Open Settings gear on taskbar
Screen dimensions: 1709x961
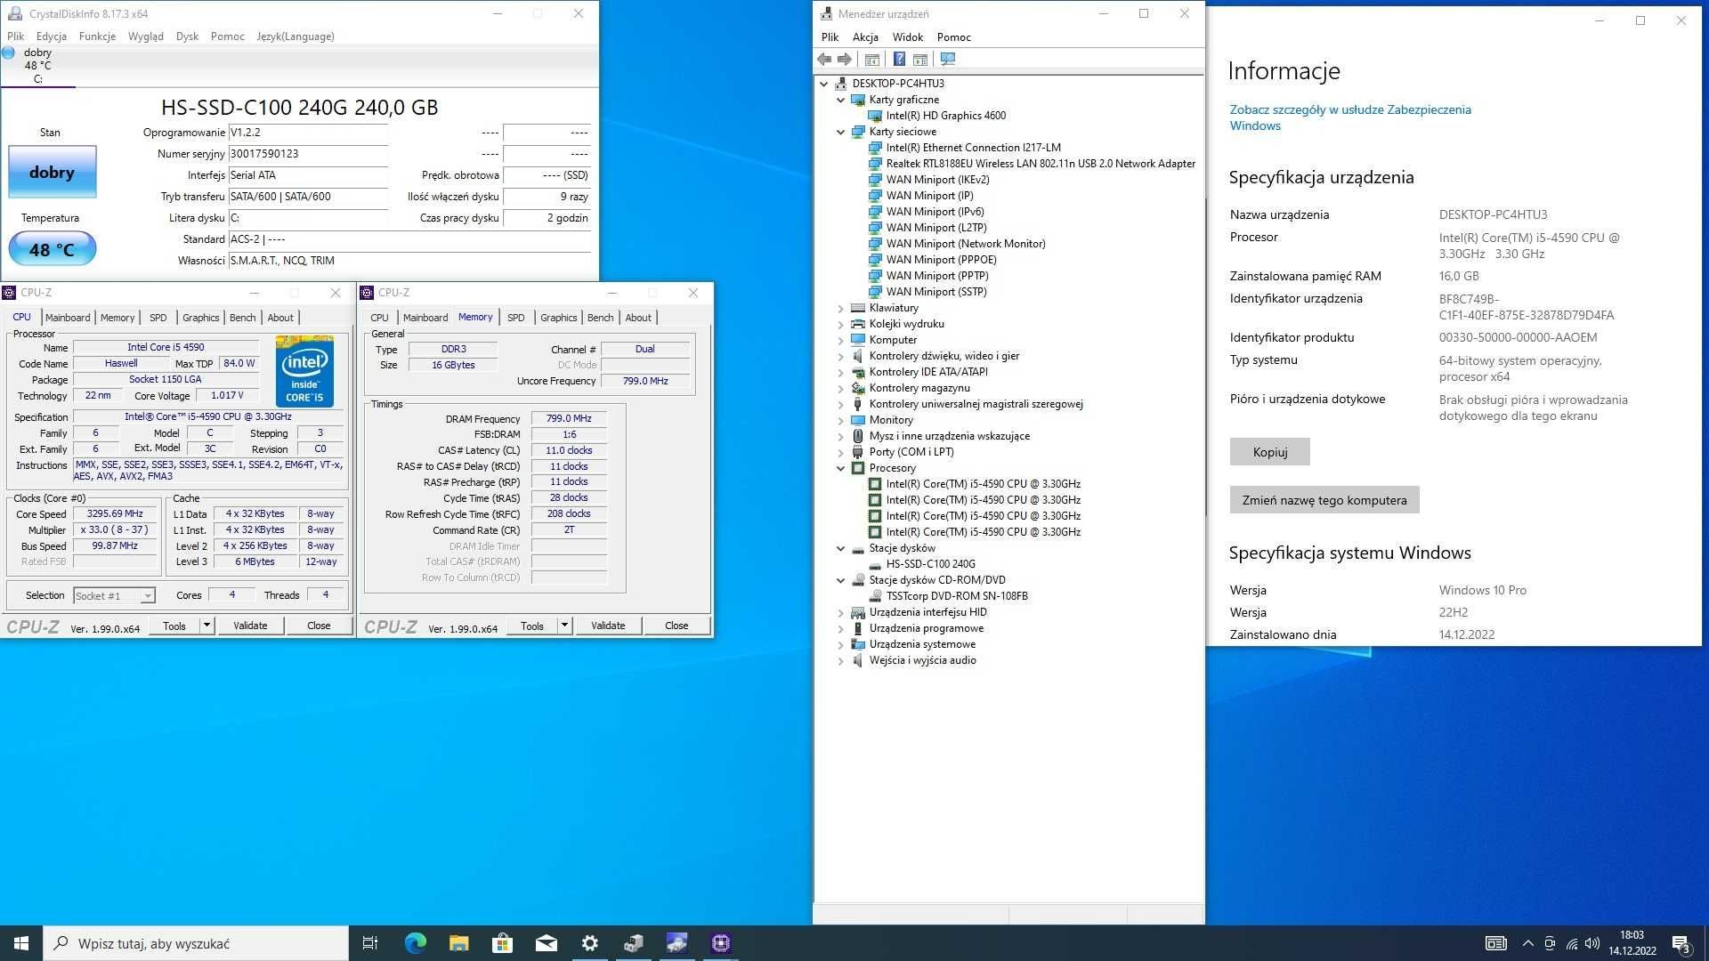coord(589,943)
